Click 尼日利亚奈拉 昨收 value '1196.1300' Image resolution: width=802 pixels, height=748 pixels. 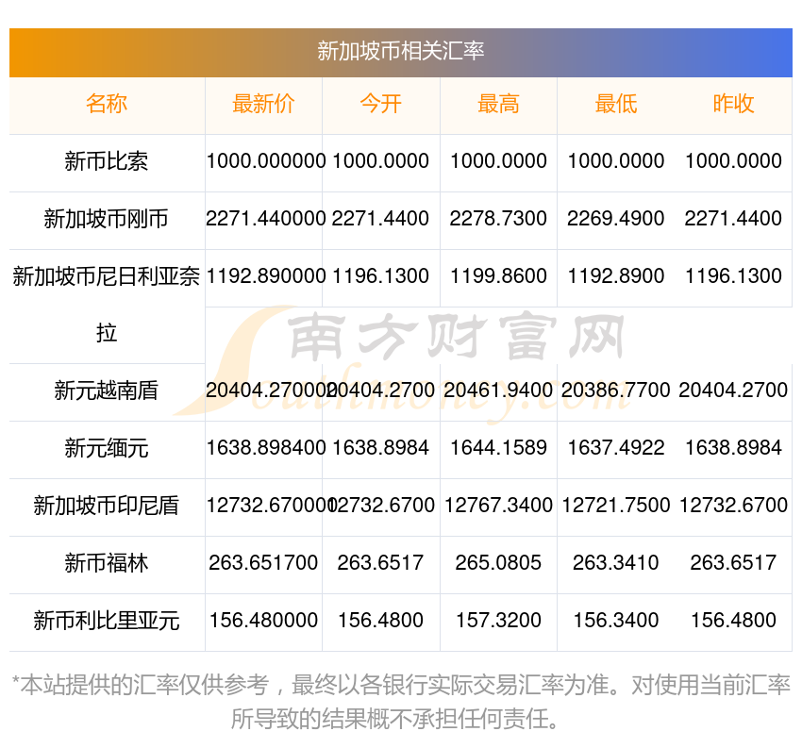(733, 276)
